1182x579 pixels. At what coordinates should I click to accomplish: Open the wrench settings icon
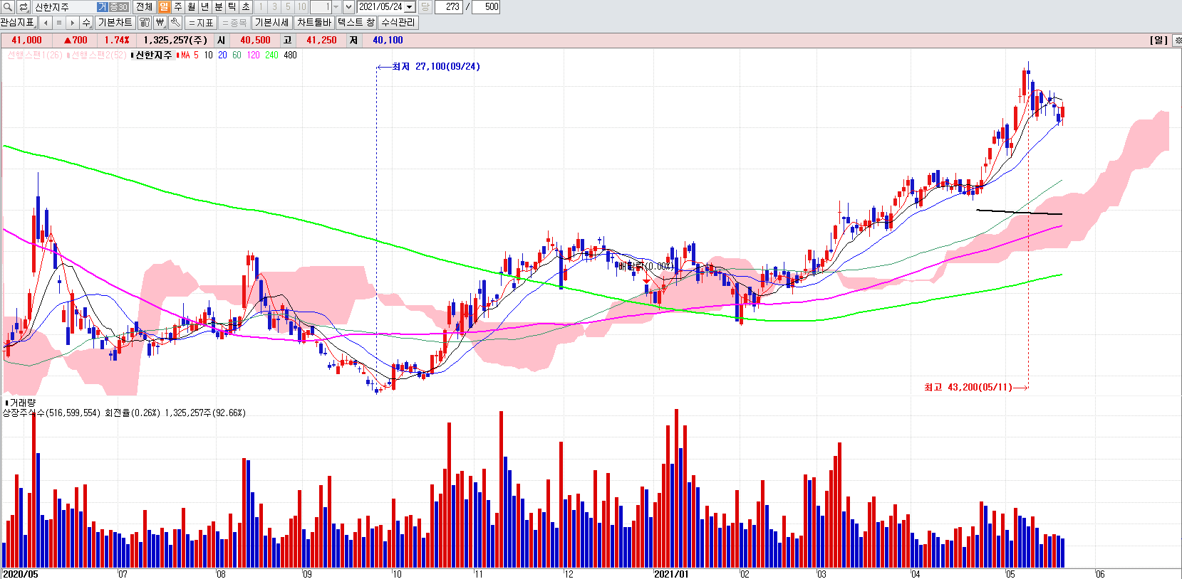pos(175,22)
